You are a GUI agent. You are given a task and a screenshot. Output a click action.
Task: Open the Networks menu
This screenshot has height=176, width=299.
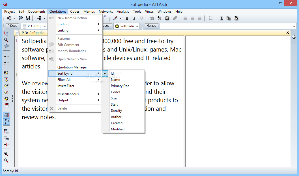(x=106, y=12)
